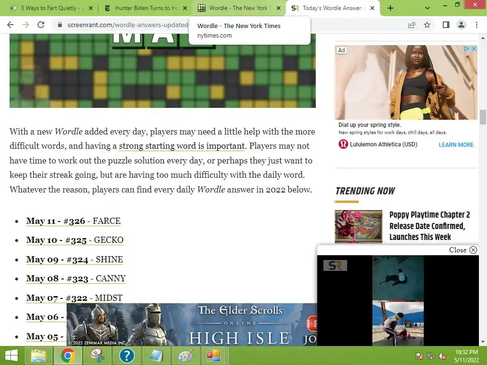Open May 11 - #326 FARCE link

pyautogui.click(x=73, y=221)
